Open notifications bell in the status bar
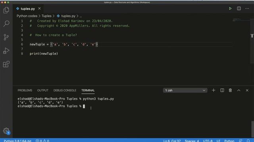254x142 pixels. point(248,141)
